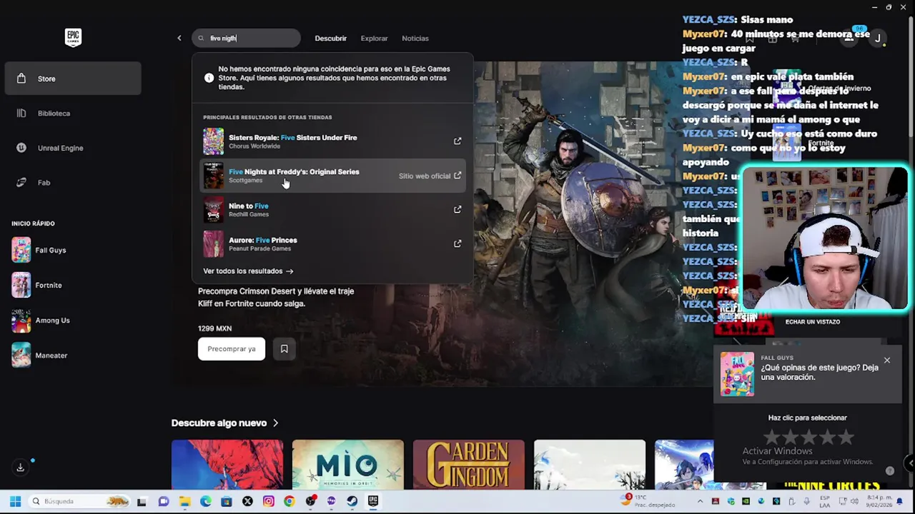Screen dimensions: 915x514
Task: Click the Fall Guys thumbnail in rating popup
Action: click(737, 373)
